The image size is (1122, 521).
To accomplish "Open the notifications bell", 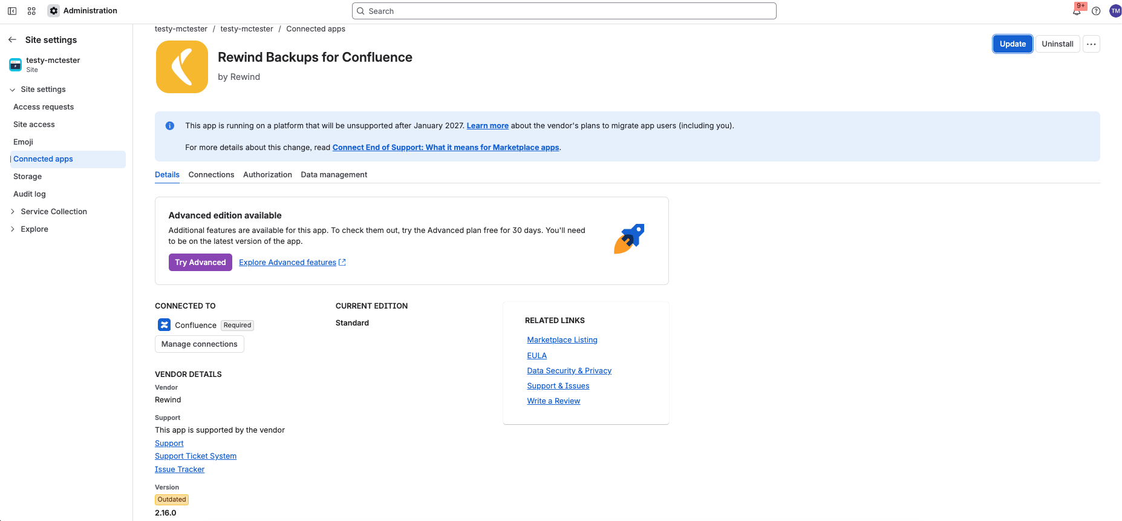I will (x=1077, y=11).
